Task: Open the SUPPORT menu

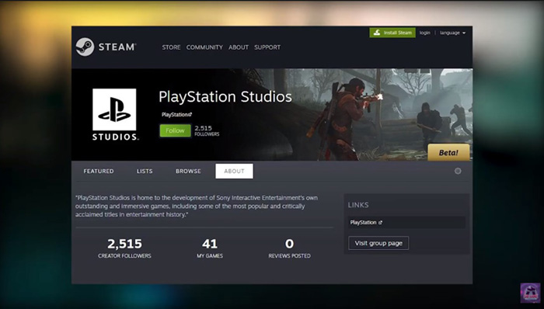Action: click(267, 47)
